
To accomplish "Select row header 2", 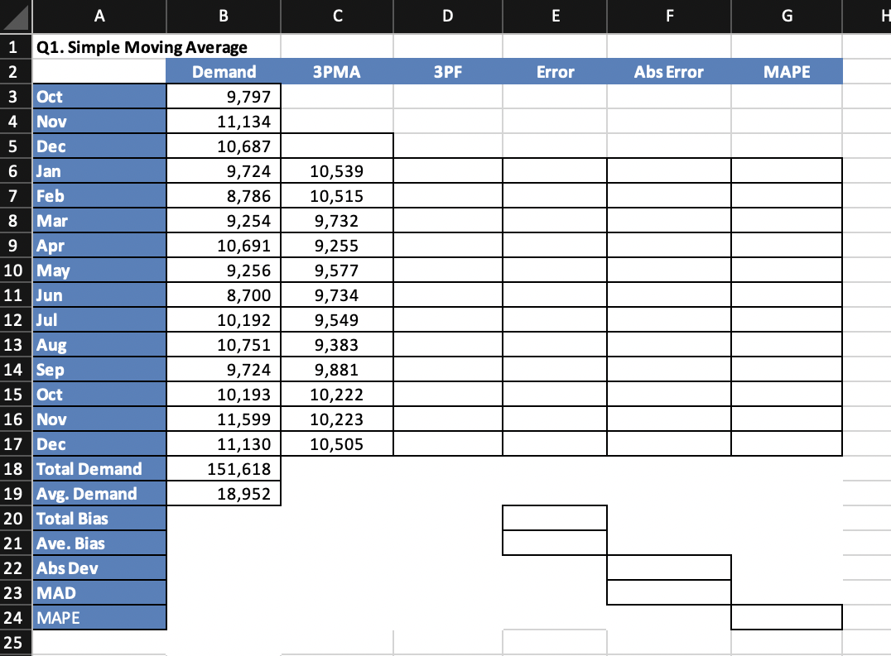I will tap(15, 71).
